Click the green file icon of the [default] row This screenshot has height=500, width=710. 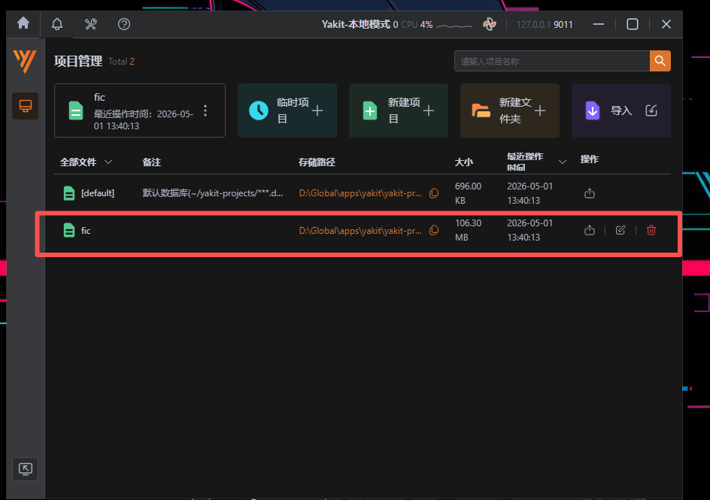(x=69, y=193)
